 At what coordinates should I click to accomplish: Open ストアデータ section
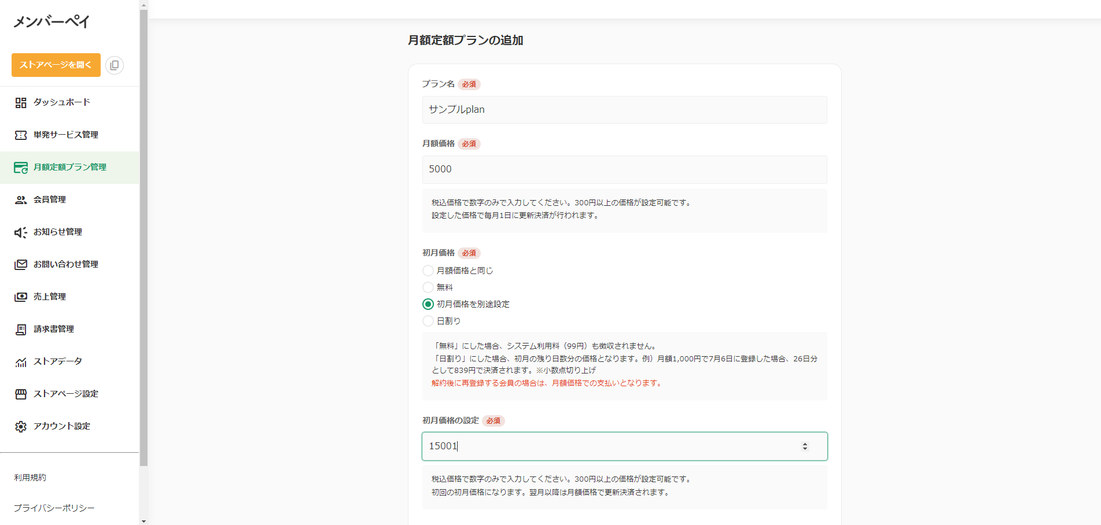click(69, 361)
